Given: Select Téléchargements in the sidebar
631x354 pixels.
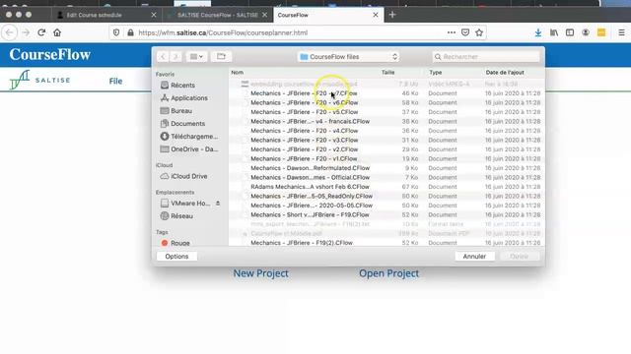Looking at the screenshot, I should coord(194,137).
